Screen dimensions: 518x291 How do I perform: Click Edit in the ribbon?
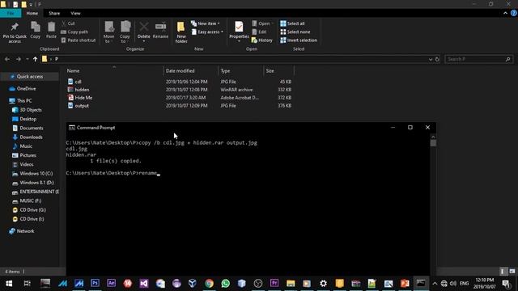[259, 32]
